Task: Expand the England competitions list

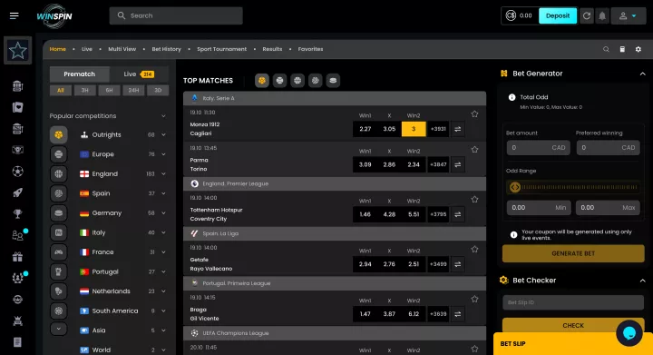Action: click(163, 173)
